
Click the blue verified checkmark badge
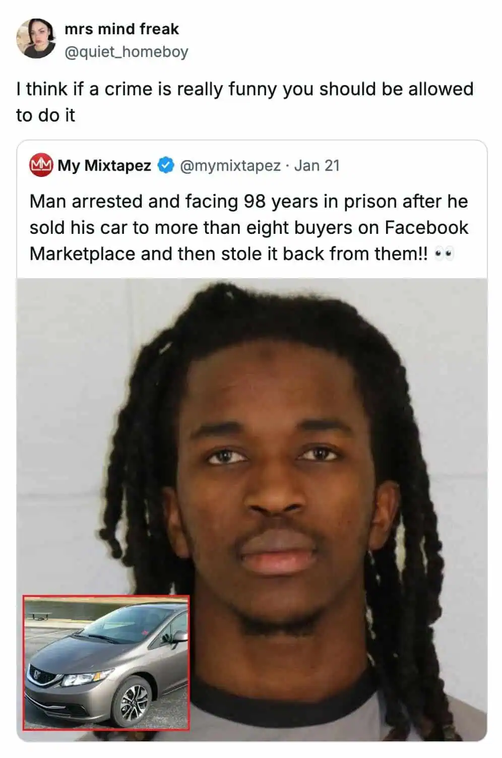[x=166, y=165]
